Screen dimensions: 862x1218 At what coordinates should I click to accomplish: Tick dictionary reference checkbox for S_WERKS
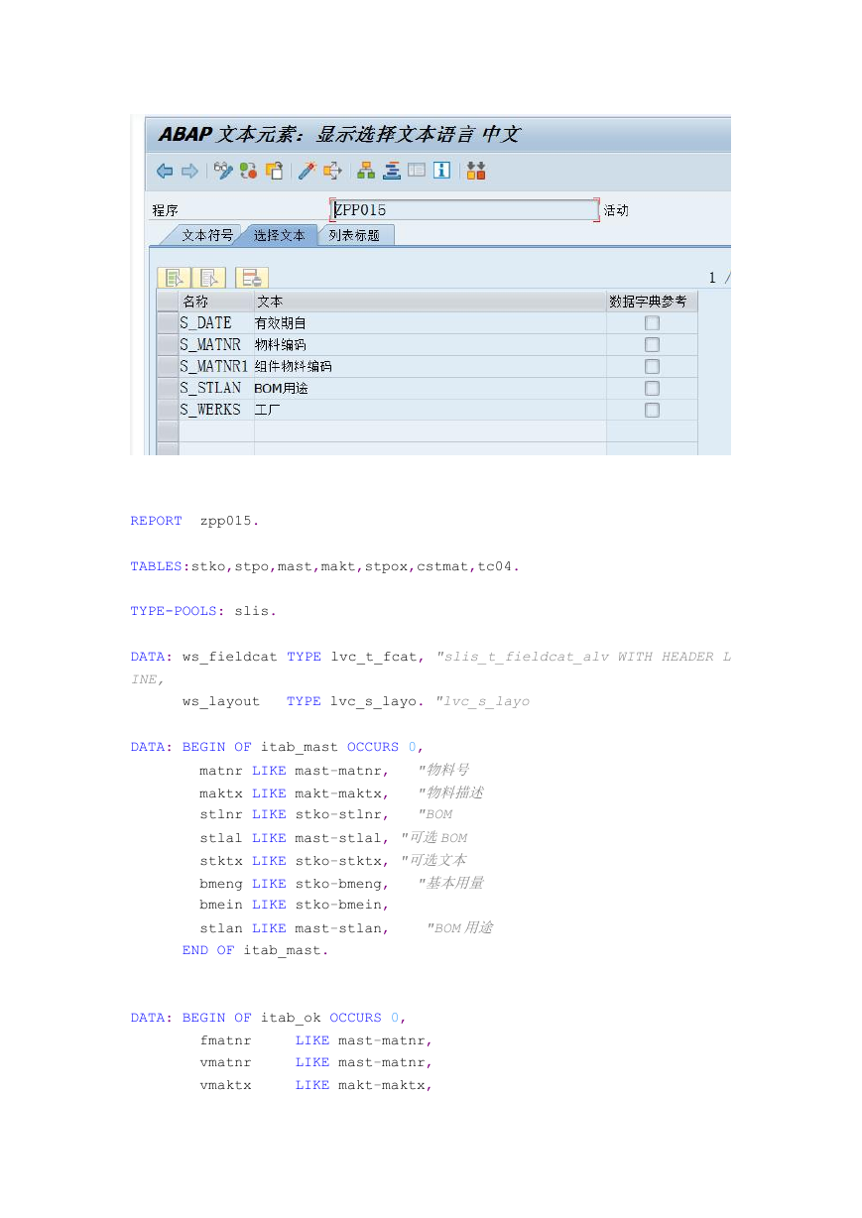pos(652,411)
